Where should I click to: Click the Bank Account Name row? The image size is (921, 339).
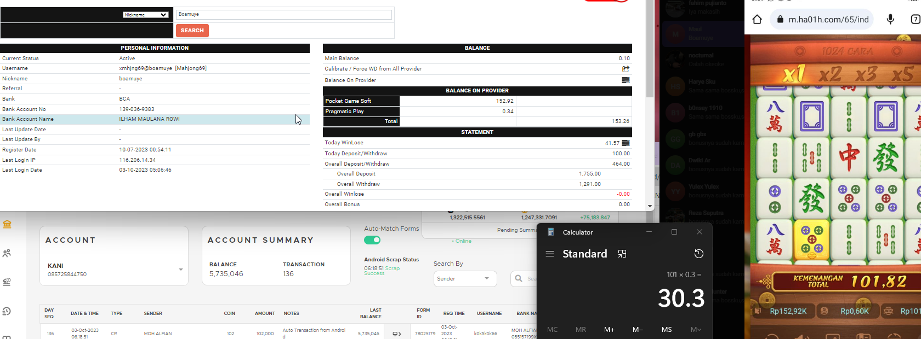155,119
